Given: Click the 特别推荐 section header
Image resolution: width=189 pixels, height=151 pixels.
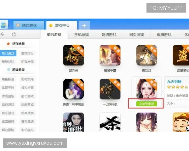Looking at the screenshot, I should (x=18, y=44).
